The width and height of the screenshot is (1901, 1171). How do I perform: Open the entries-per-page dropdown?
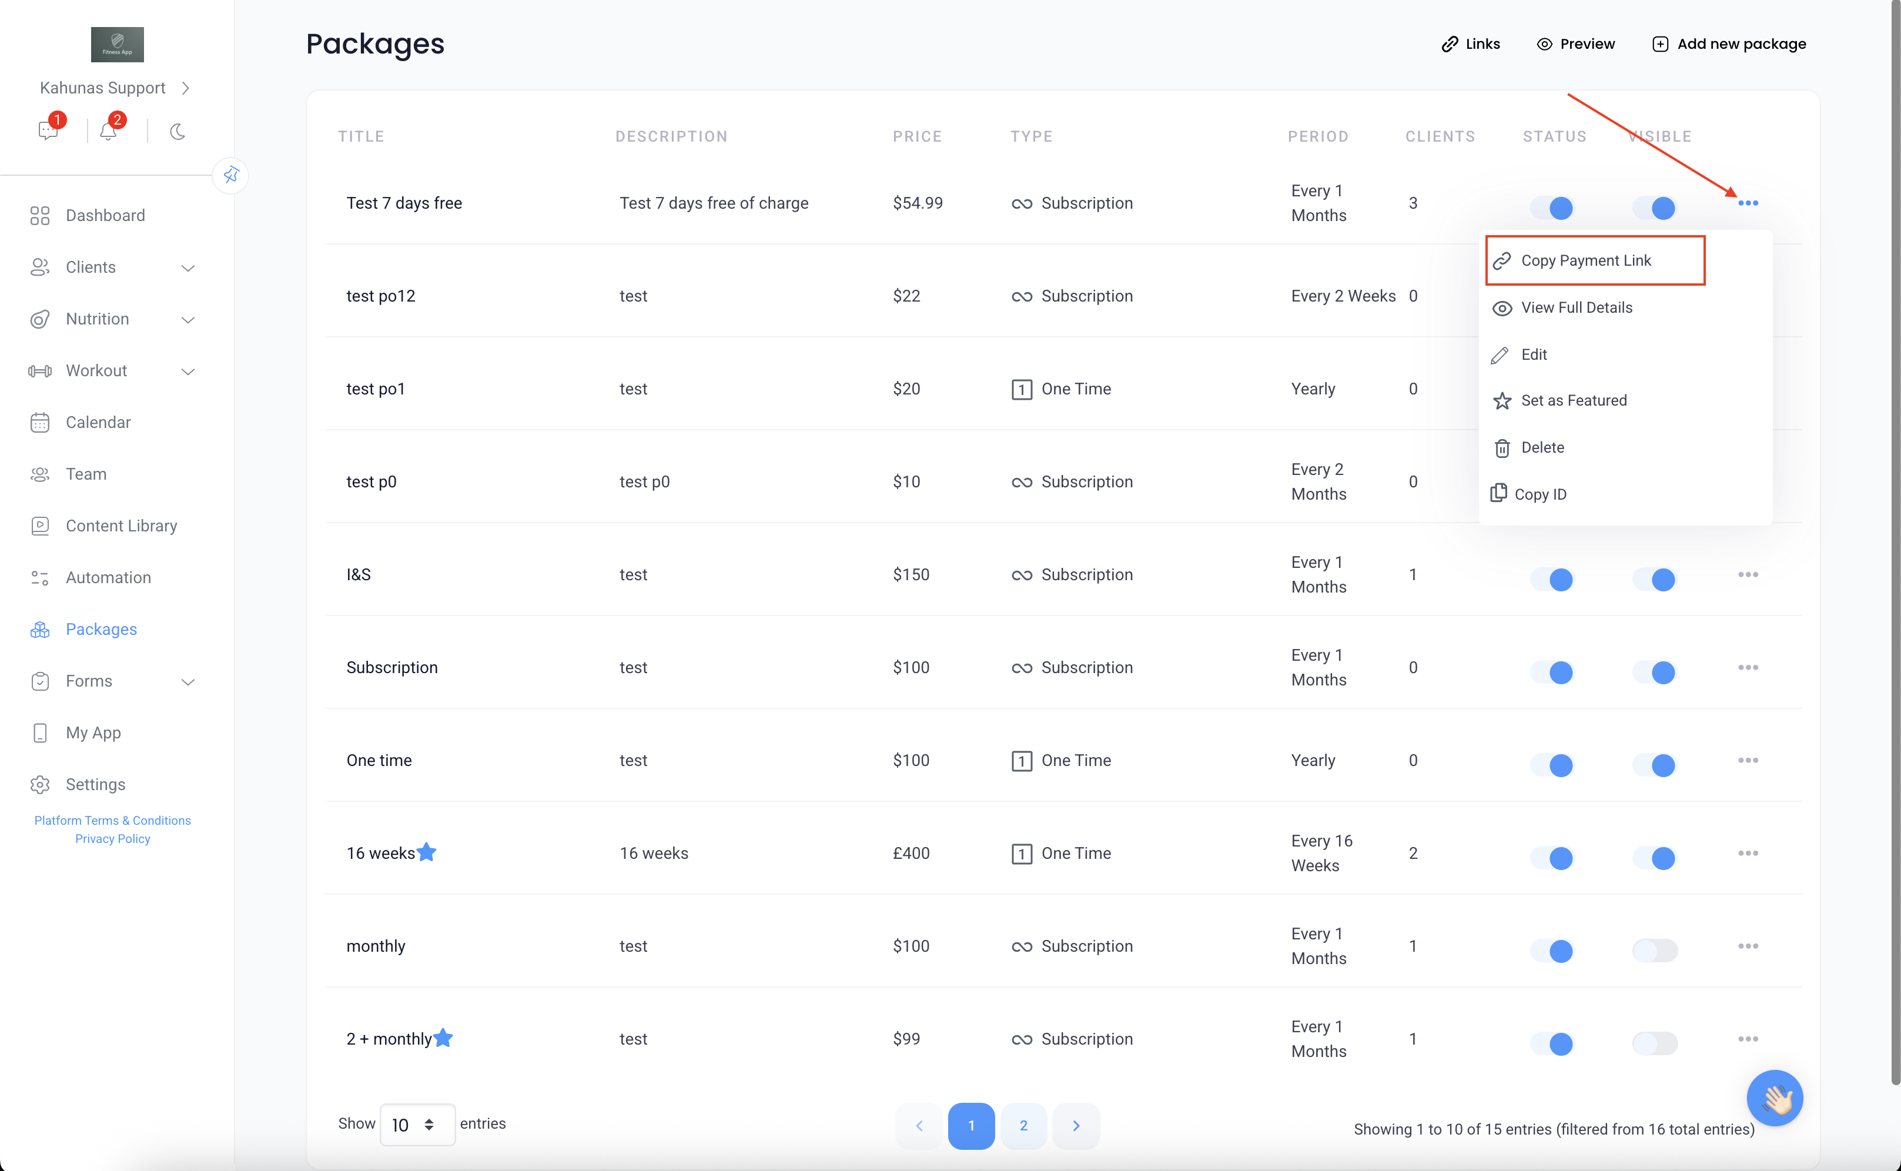(417, 1125)
